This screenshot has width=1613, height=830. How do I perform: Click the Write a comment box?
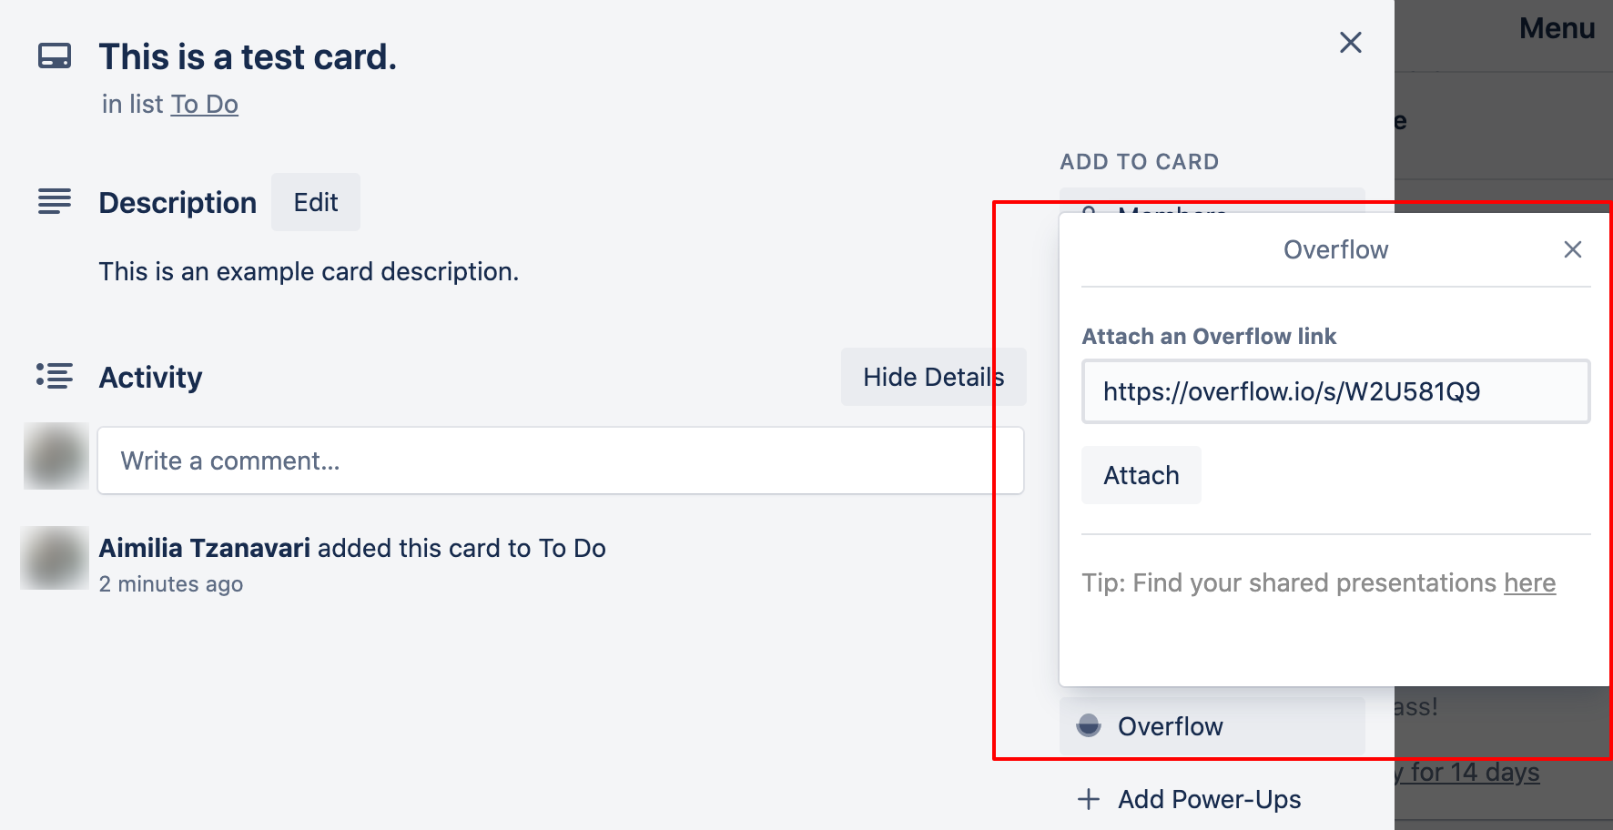(x=561, y=461)
